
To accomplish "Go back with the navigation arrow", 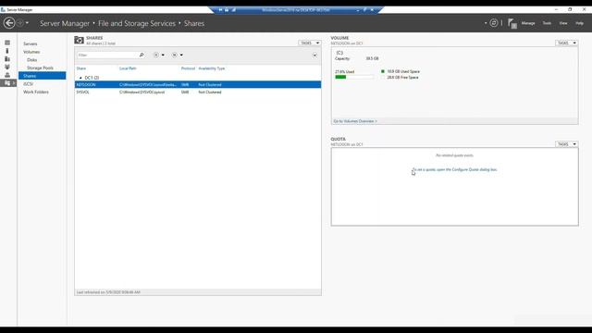I will point(9,23).
